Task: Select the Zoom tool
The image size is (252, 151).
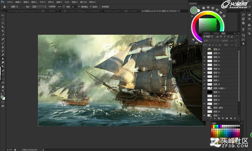Action: (3, 91)
